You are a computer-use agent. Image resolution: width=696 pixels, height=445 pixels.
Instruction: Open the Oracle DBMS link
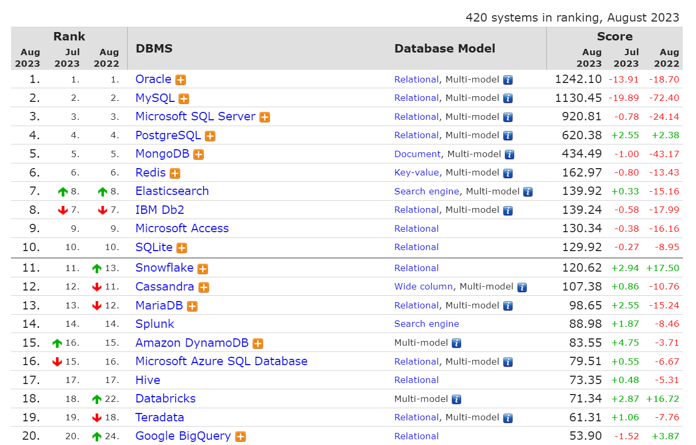coord(153,79)
